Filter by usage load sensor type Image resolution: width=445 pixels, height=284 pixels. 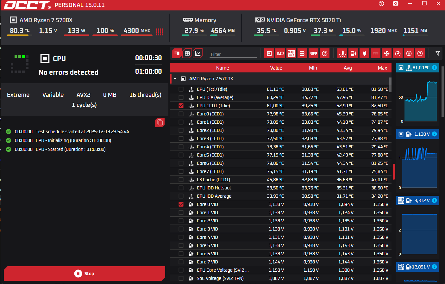tap(409, 53)
